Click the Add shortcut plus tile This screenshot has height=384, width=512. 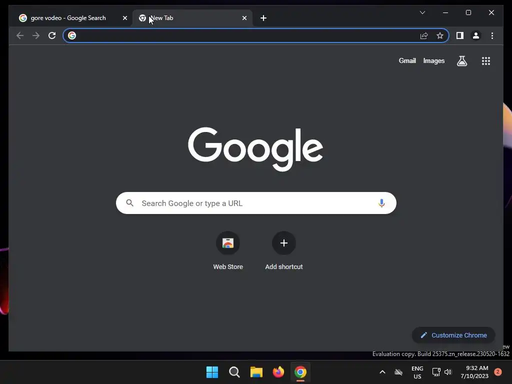(x=284, y=250)
